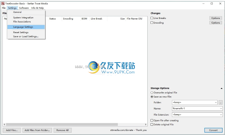Viewport: 225px width, 135px height.
Task: Close the open Settings menu
Action: coord(12,8)
